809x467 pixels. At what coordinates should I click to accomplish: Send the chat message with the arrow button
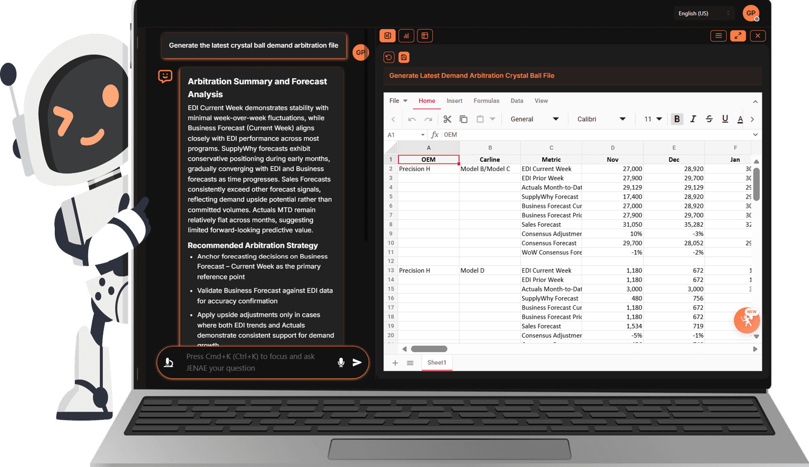tap(357, 362)
